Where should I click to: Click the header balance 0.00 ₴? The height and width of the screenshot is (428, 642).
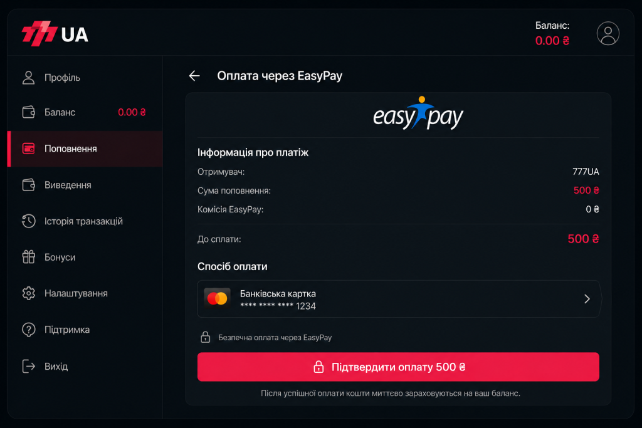pos(552,41)
